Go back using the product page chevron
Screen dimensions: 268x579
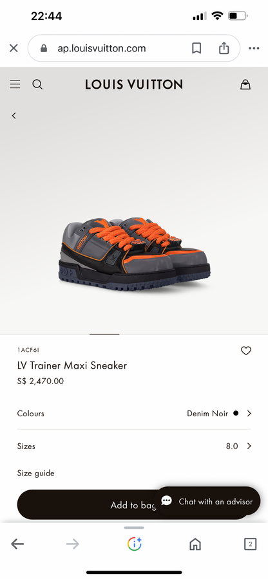pos(14,116)
